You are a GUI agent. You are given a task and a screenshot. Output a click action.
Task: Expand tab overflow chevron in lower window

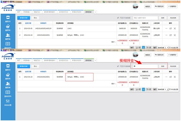coord(95,60)
